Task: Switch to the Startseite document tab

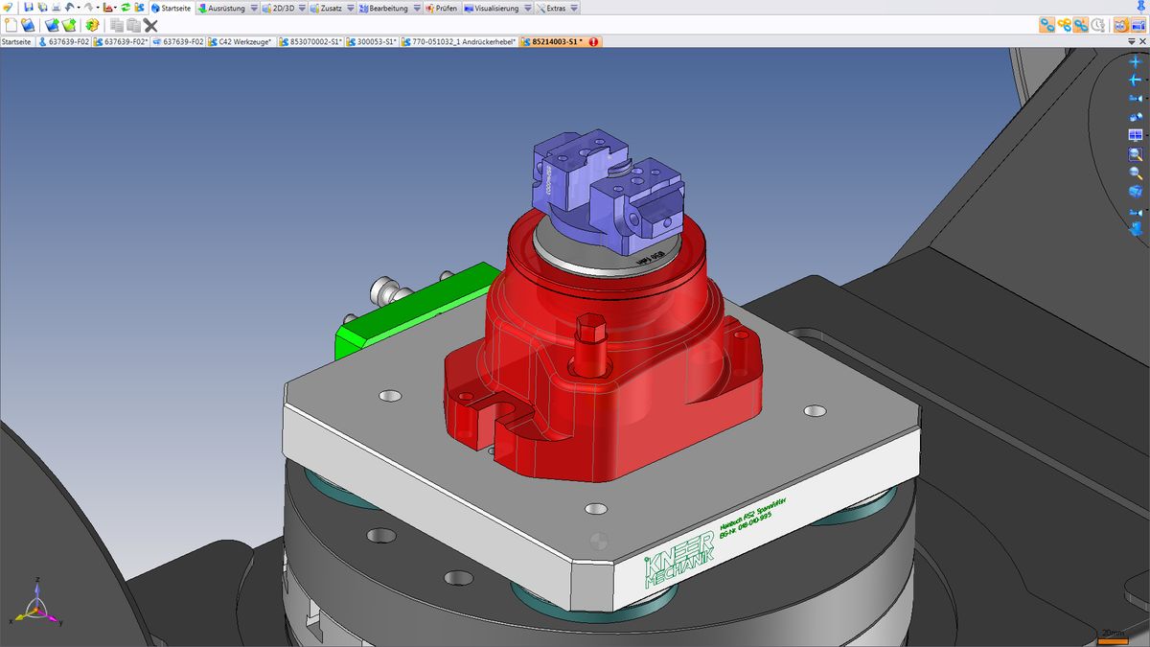Action: pyautogui.click(x=16, y=41)
